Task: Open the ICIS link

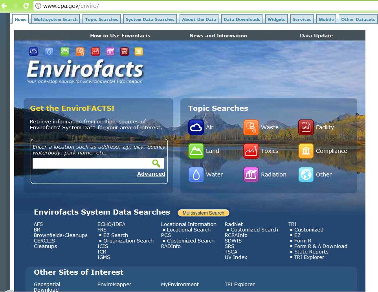Action: (x=103, y=246)
